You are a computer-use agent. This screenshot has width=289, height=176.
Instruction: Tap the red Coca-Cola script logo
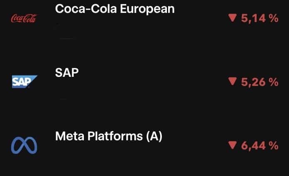tap(24, 18)
